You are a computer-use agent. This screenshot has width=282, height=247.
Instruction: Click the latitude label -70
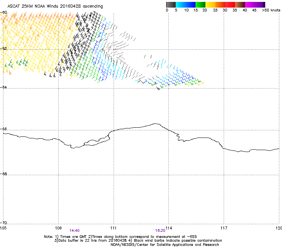[3, 223]
